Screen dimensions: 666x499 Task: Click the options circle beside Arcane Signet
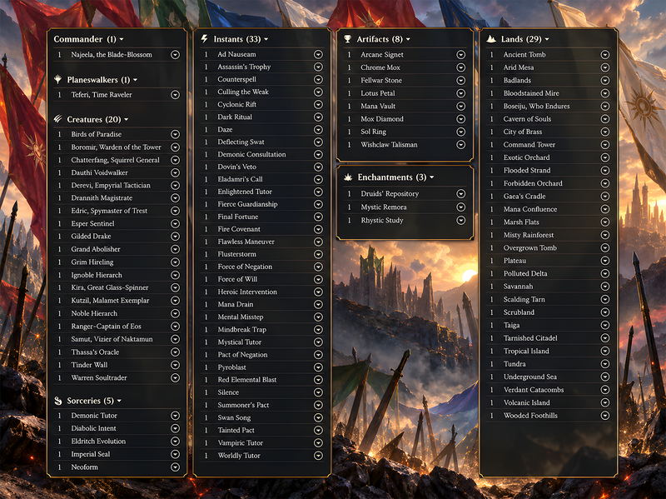pos(461,55)
